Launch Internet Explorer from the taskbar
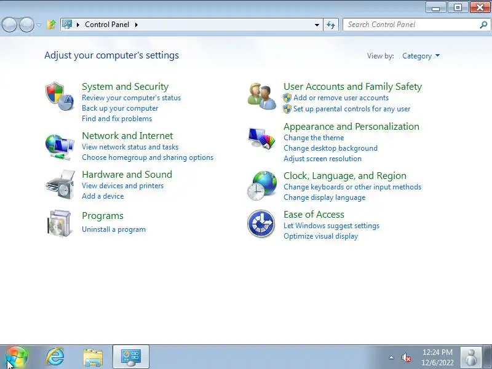This screenshot has width=492, height=369. pyautogui.click(x=55, y=357)
